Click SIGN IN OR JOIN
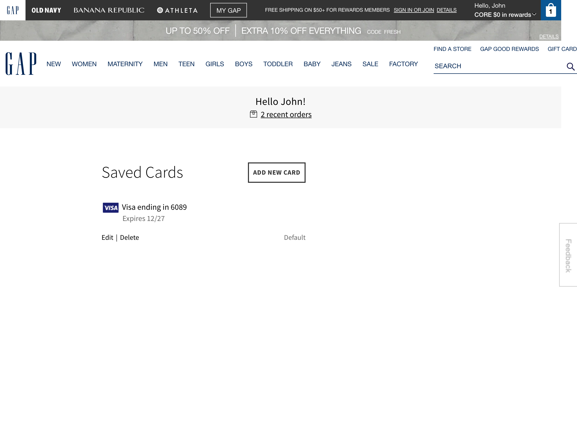The height and width of the screenshot is (446, 577). pos(413,10)
